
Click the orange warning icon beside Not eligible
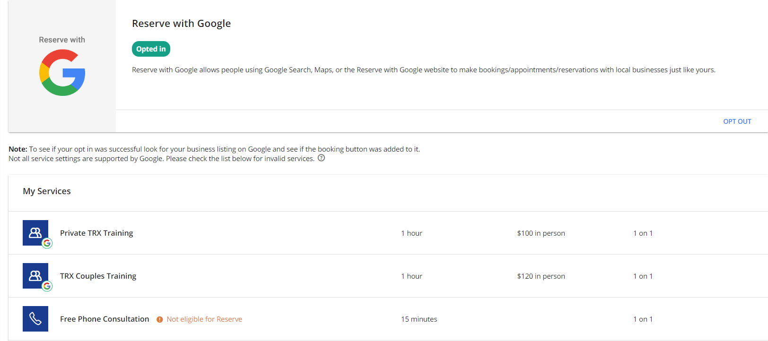pyautogui.click(x=160, y=319)
